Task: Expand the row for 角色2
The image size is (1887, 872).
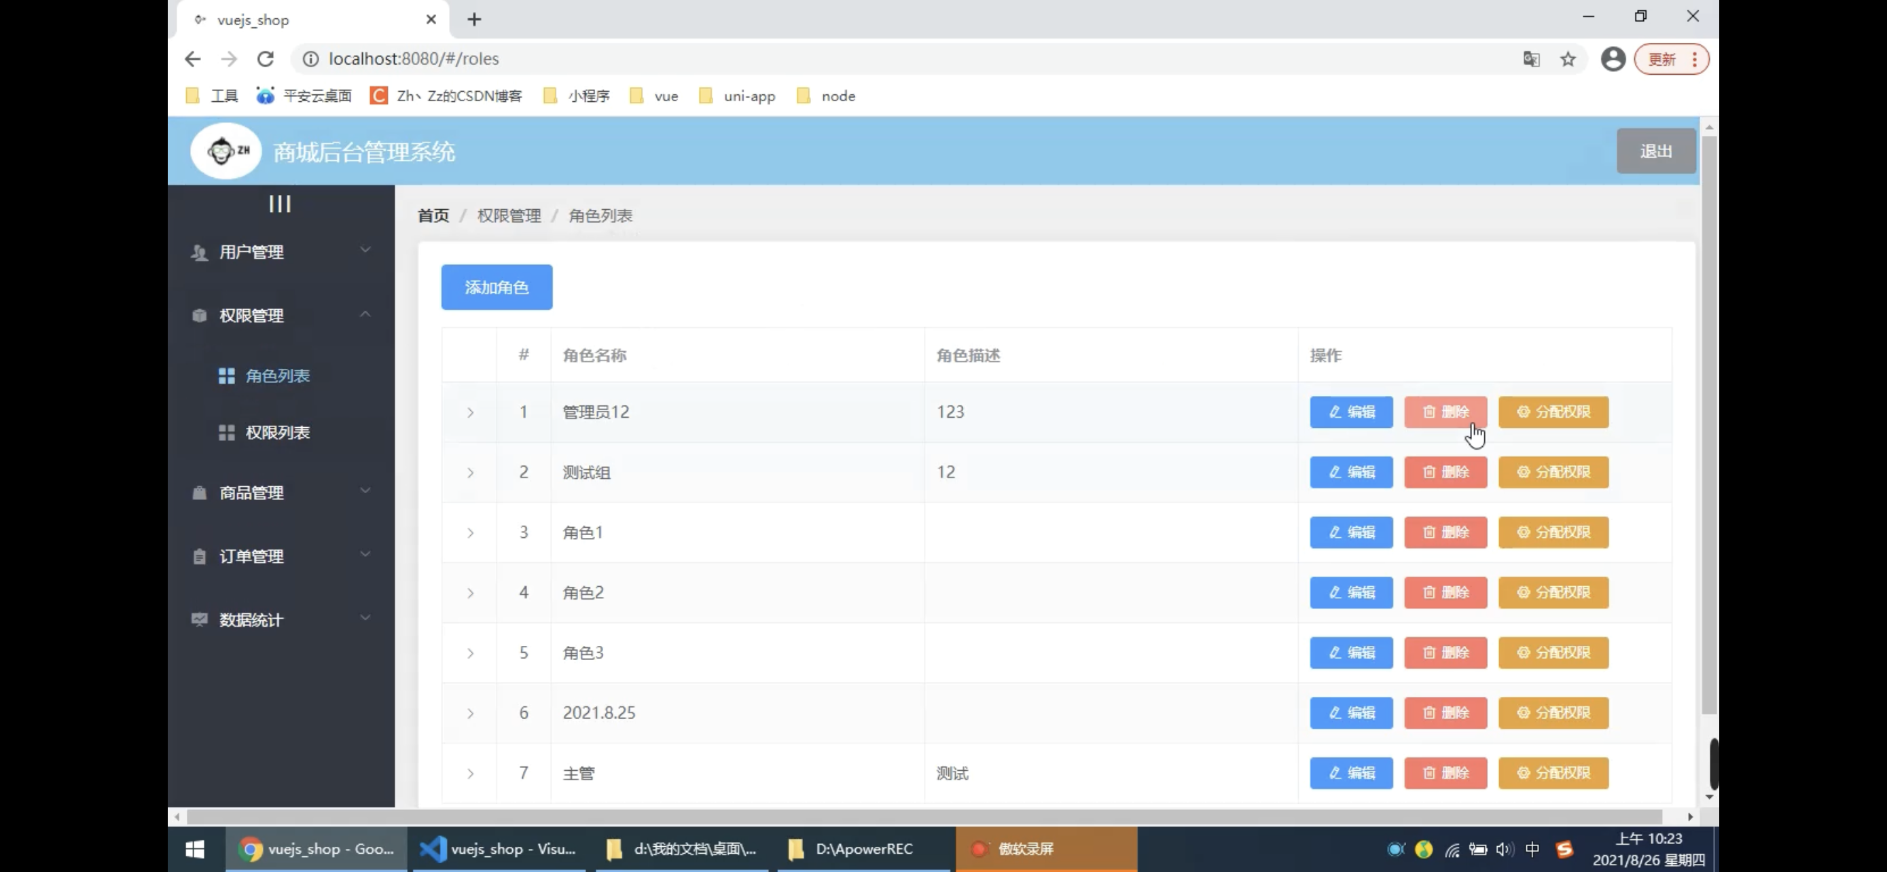Action: point(470,593)
